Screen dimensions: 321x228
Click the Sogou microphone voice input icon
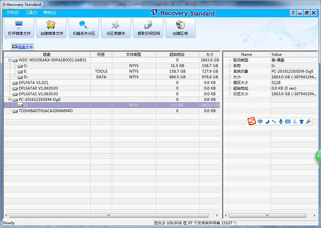pos(281,122)
